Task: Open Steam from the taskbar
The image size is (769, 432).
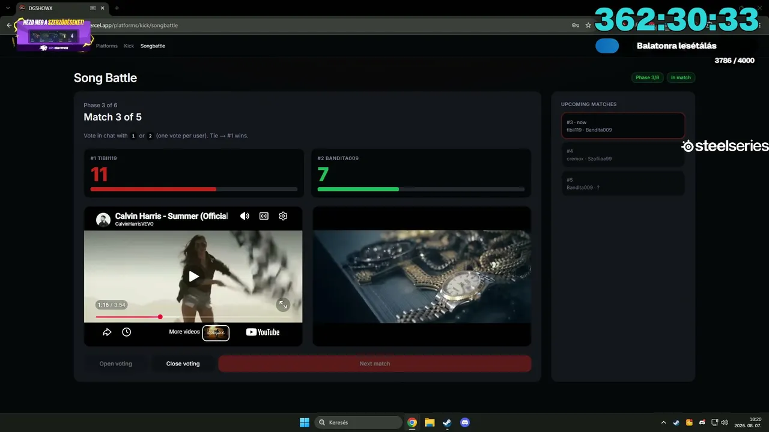Action: coord(447,422)
